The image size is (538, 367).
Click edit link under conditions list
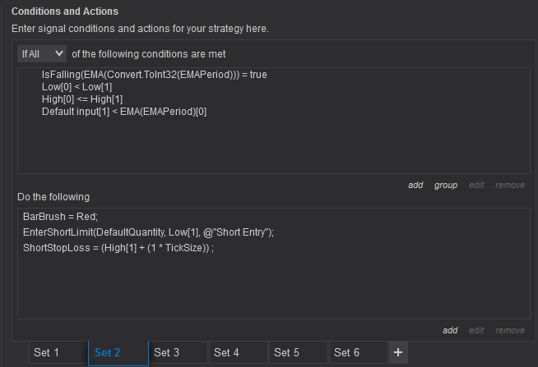point(476,185)
